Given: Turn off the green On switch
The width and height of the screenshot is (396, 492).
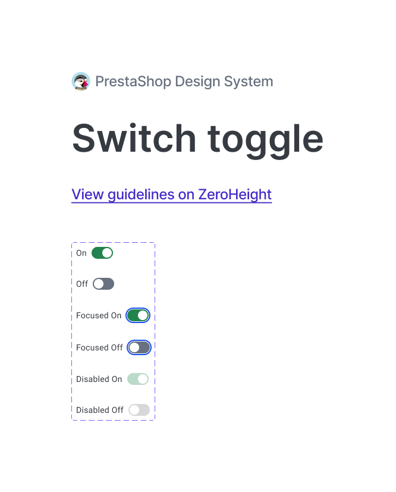Looking at the screenshot, I should (102, 253).
